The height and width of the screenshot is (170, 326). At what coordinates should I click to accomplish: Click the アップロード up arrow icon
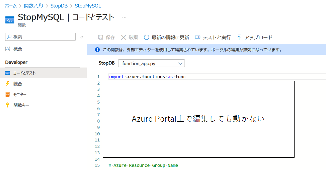(239, 37)
